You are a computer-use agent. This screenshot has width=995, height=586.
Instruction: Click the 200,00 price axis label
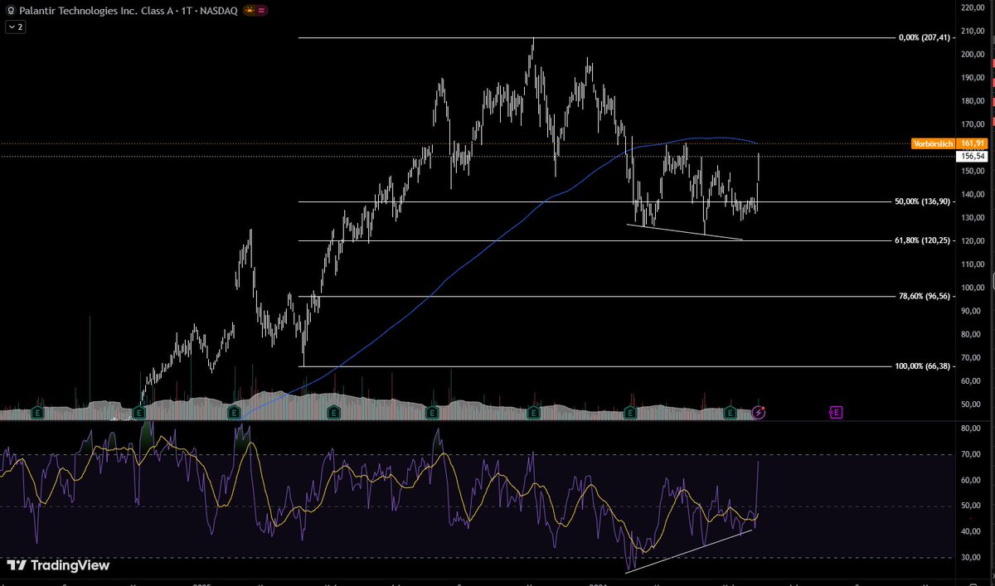pos(973,54)
